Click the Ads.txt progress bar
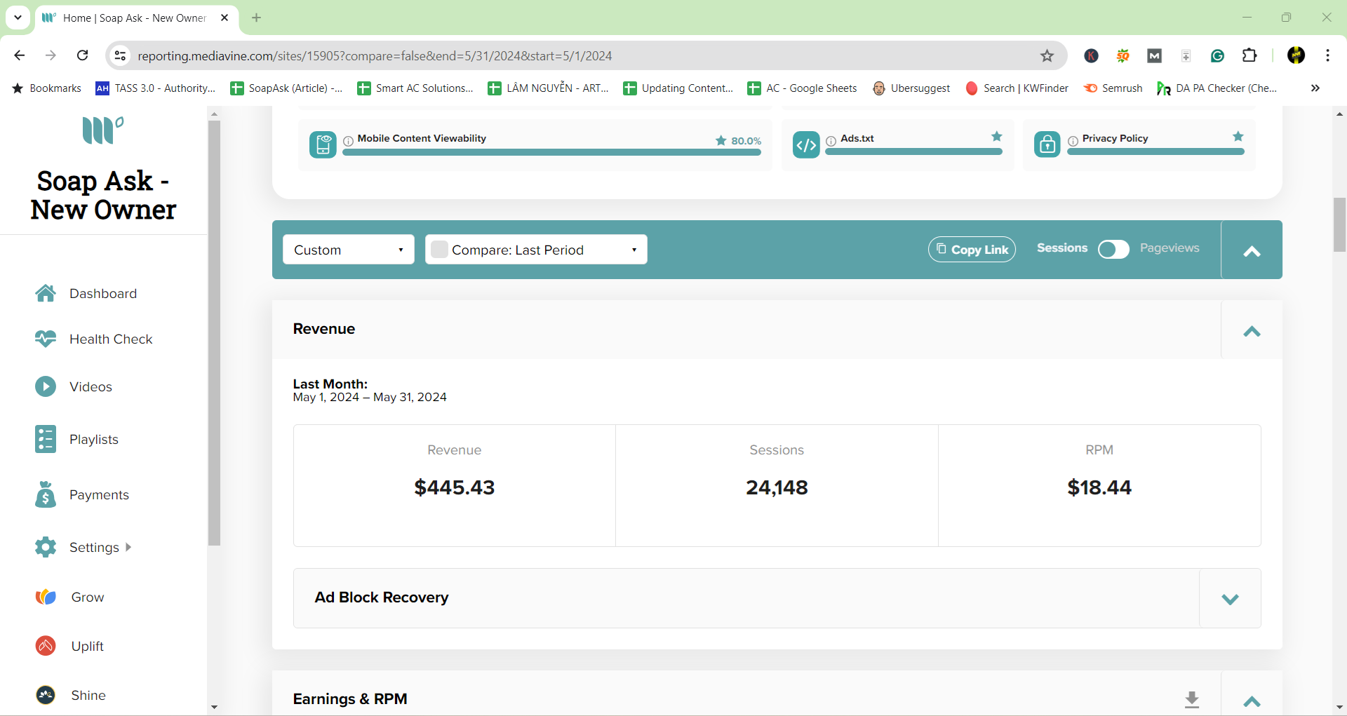Screen dimensions: 1347x716 (x=913, y=151)
